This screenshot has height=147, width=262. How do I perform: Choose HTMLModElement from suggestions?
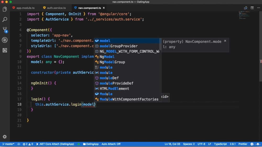pyautogui.click(x=127, y=89)
